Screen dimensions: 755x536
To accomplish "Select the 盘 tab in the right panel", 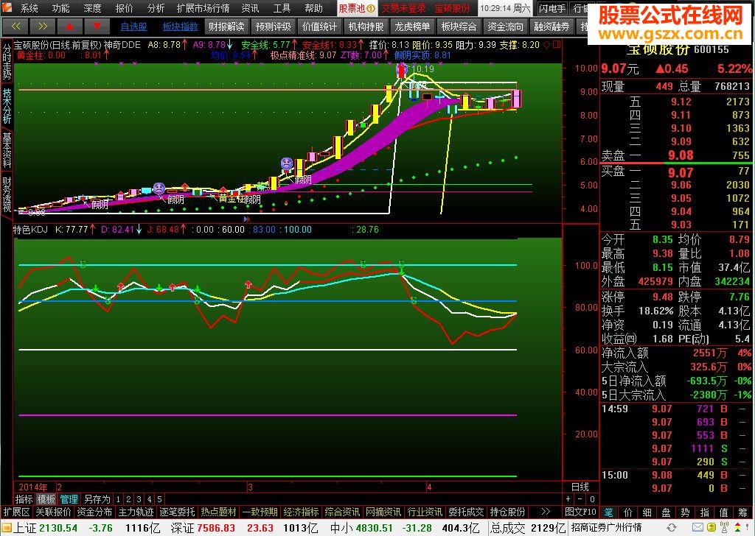I will coord(666,512).
